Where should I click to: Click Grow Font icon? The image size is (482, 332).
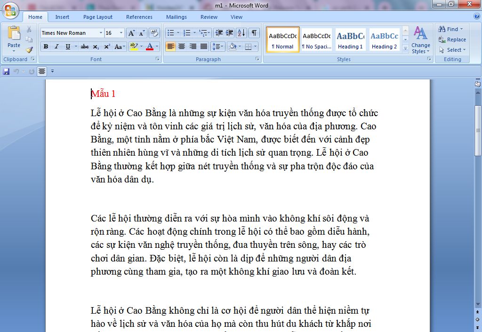[131, 33]
